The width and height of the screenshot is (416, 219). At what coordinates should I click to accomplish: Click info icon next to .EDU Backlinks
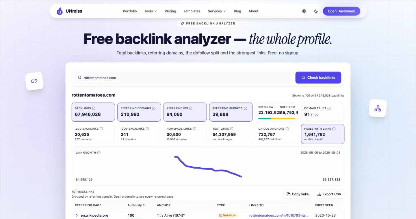[101, 129]
